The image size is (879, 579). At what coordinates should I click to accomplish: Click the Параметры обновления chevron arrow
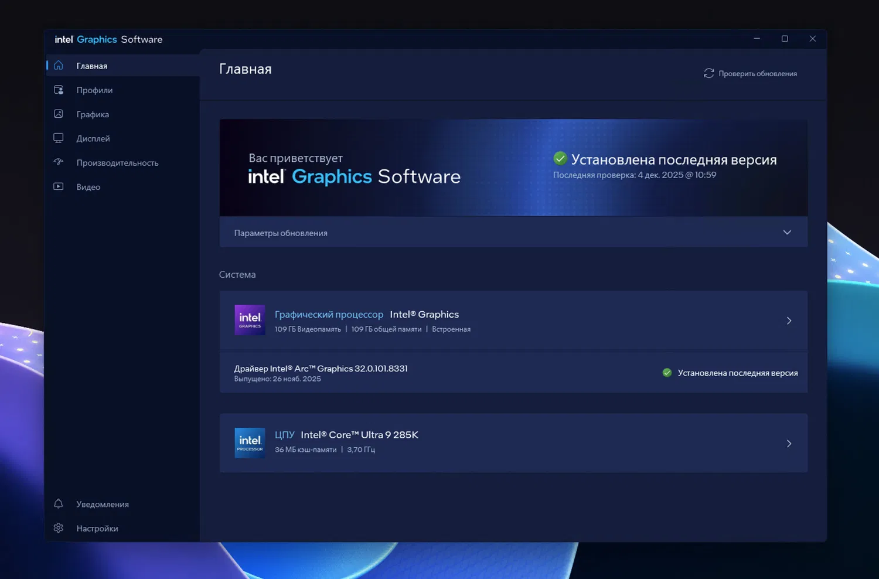(787, 233)
